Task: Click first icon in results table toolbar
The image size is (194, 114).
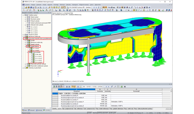Action: point(54,87)
